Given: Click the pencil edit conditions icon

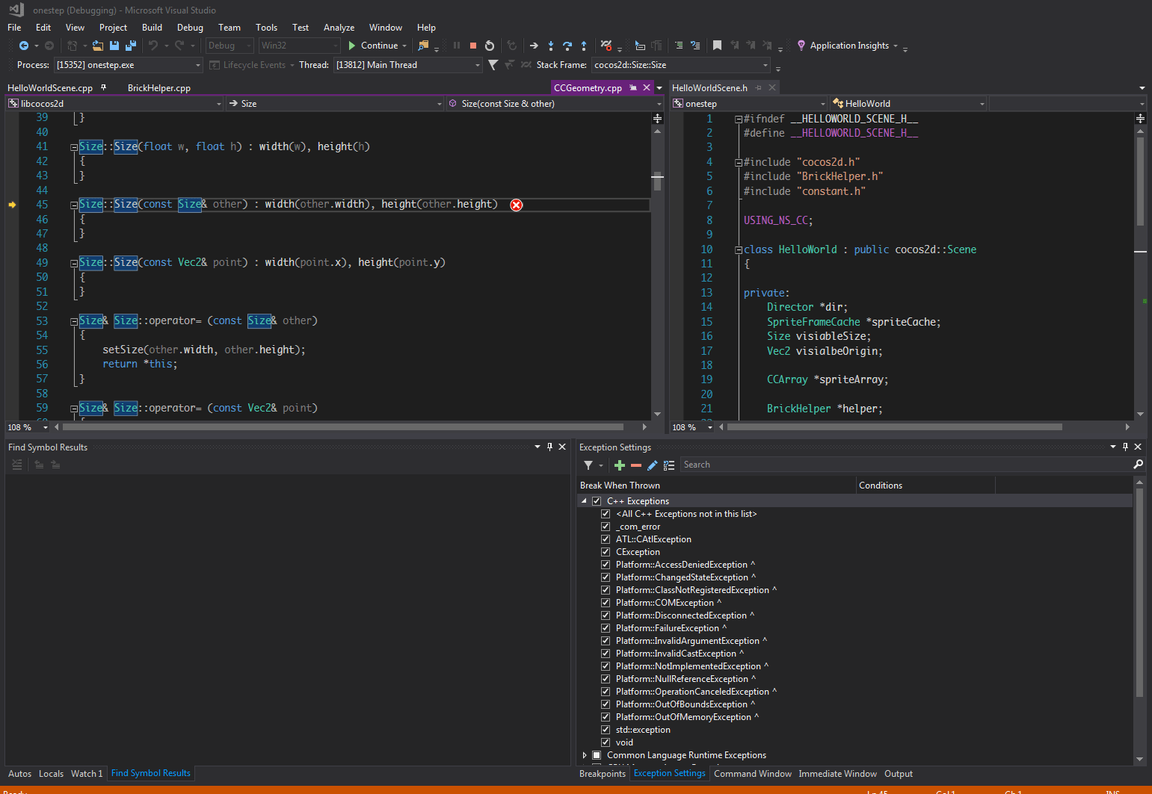Looking at the screenshot, I should (652, 465).
